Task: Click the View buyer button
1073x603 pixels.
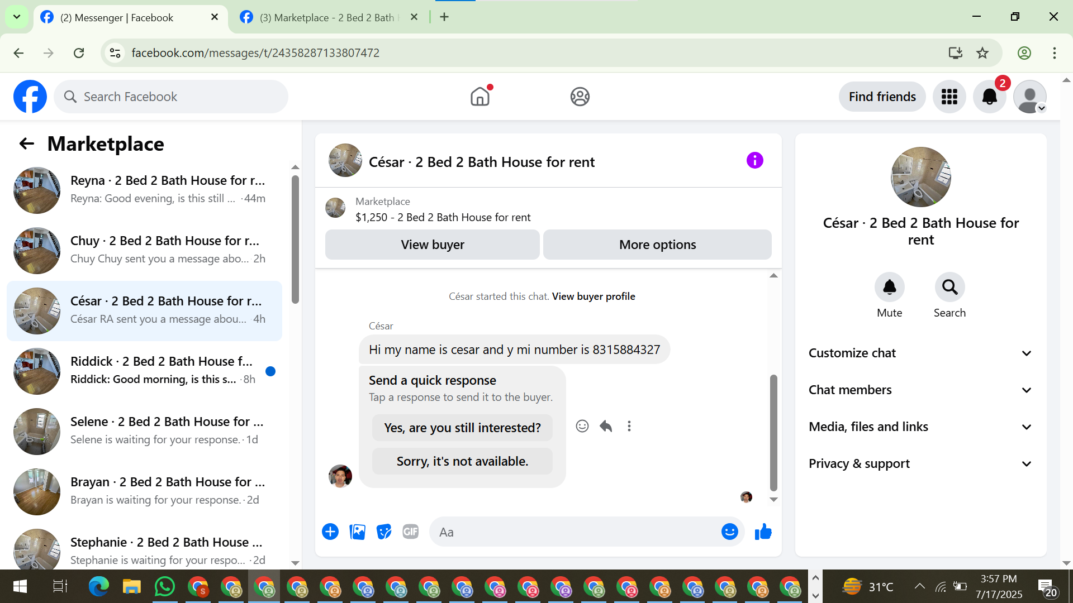Action: tap(432, 245)
